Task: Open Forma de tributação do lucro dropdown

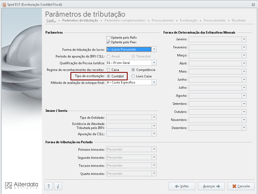Action: click(x=154, y=49)
